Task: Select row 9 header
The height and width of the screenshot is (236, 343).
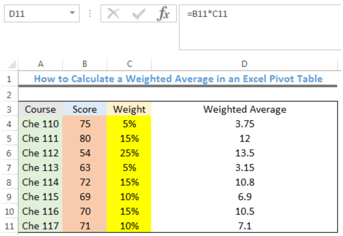Action: 9,197
